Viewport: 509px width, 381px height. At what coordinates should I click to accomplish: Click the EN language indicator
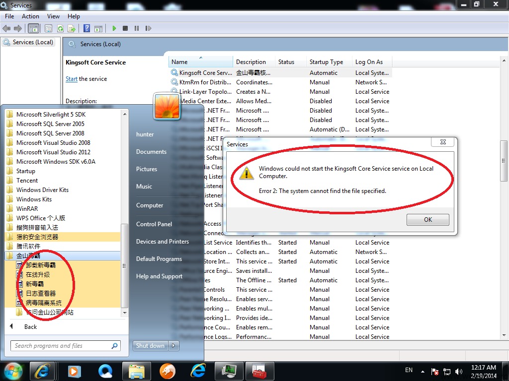pyautogui.click(x=409, y=370)
